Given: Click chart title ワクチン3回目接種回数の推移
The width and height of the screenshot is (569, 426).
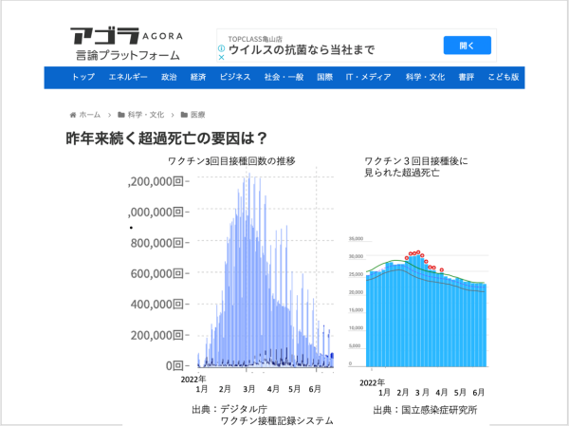Looking at the screenshot, I should point(231,161).
